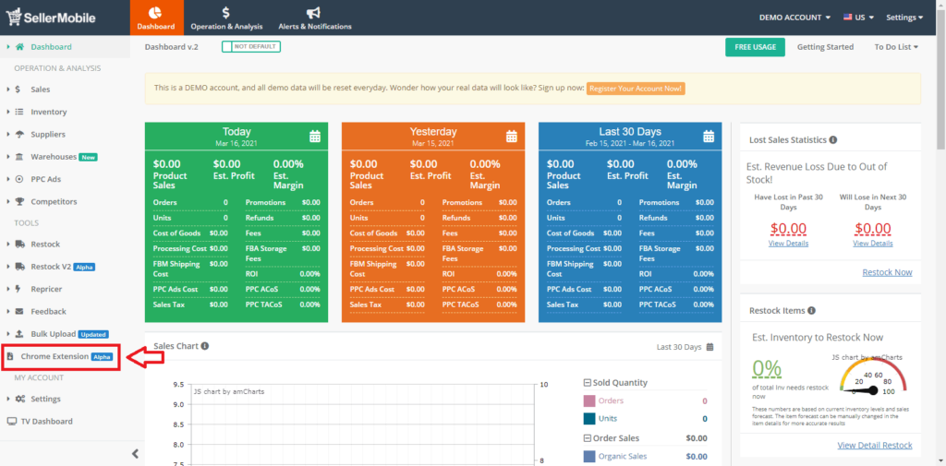
Task: Expand the Sales sidebar section
Action: (x=8, y=90)
